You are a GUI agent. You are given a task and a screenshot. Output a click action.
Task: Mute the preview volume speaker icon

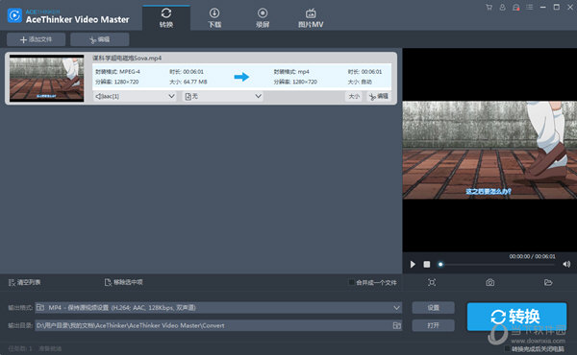[x=566, y=264]
